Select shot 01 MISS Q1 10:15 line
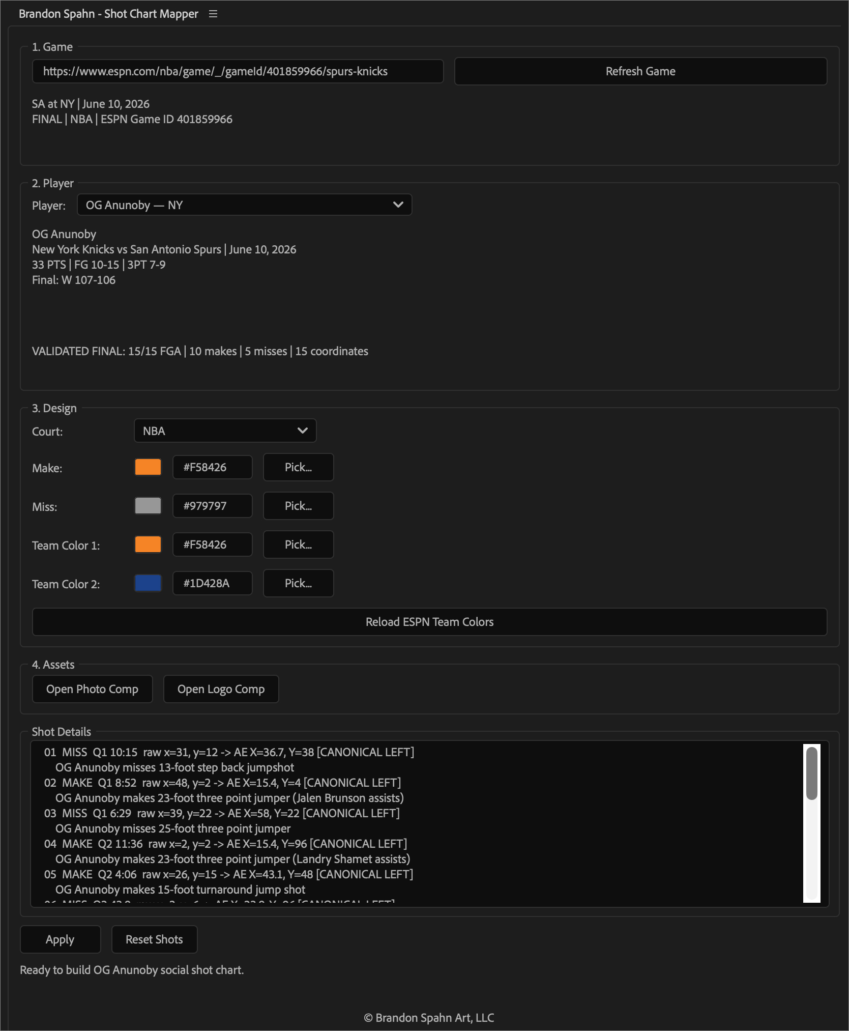This screenshot has width=849, height=1031. [229, 752]
